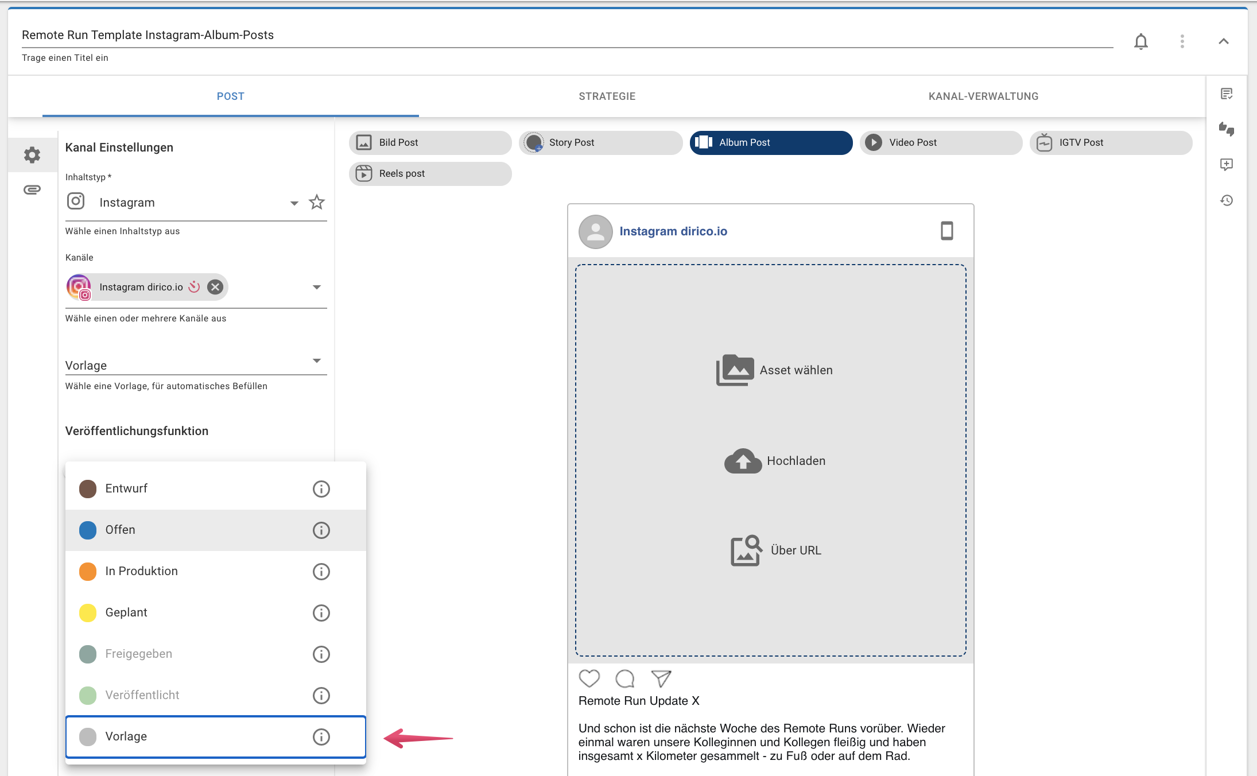Open the add comment icon in right sidebar
The image size is (1257, 776).
pos(1227,165)
